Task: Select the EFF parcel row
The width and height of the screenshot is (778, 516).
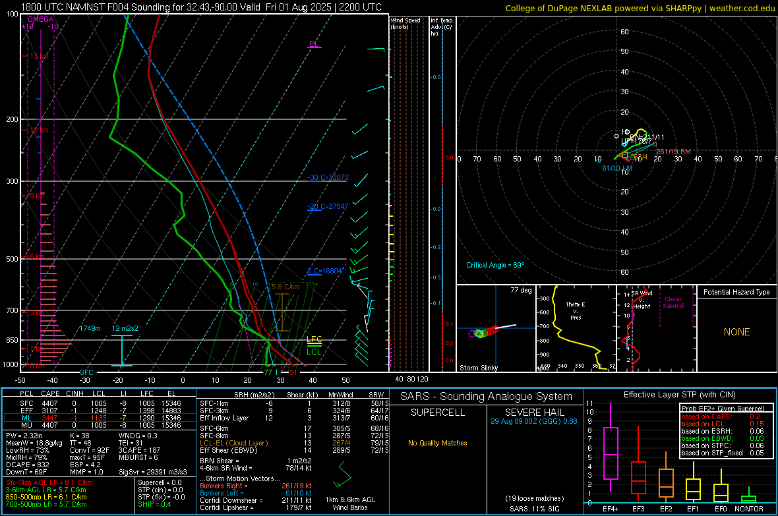Action: coord(100,411)
